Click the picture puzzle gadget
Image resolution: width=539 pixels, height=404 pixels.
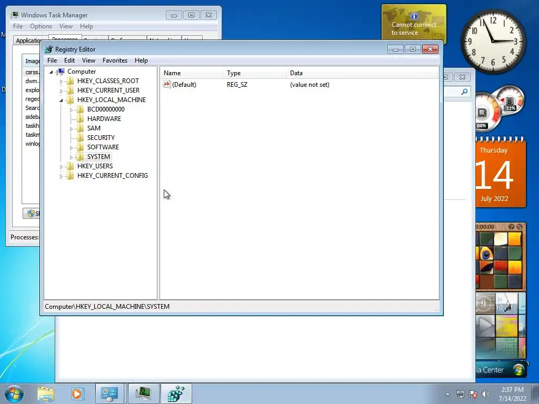pyautogui.click(x=501, y=256)
